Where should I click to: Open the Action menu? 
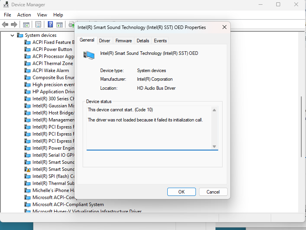tap(24, 15)
